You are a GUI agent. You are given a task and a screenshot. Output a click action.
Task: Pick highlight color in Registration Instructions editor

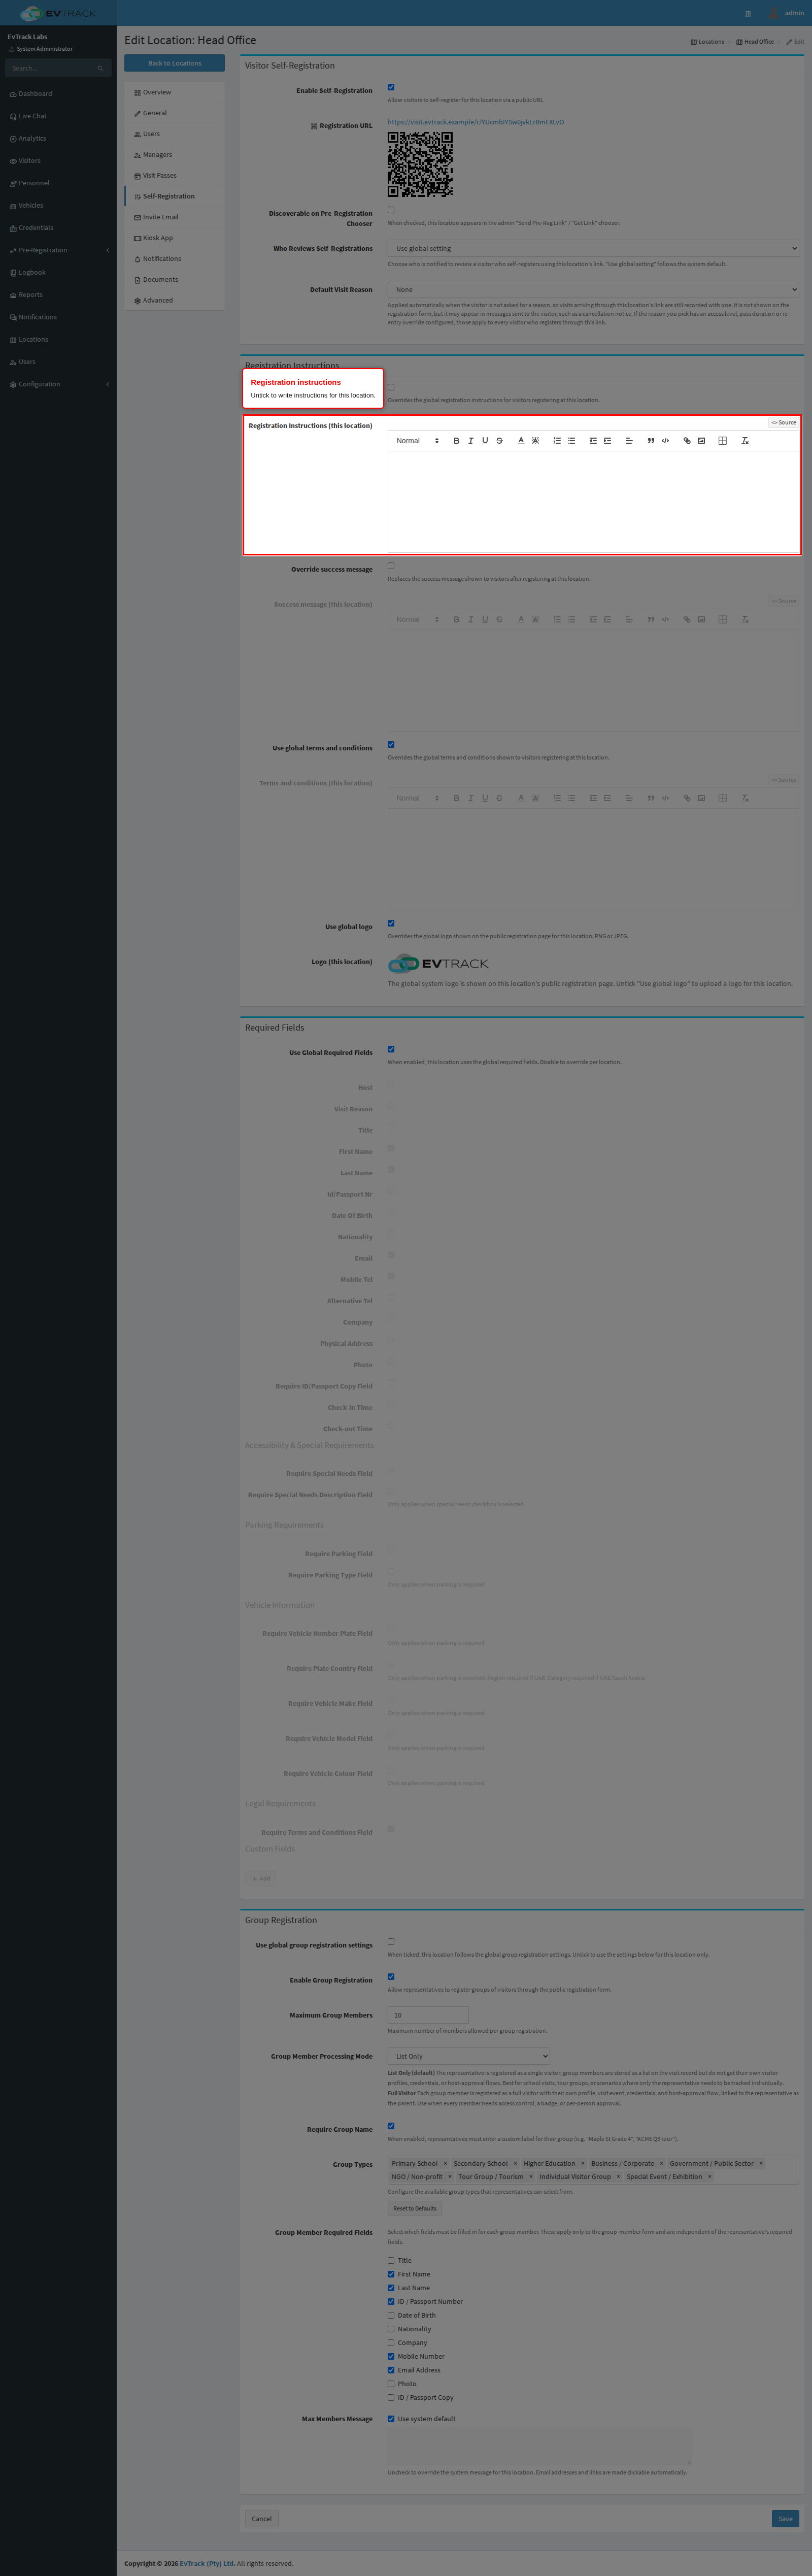click(x=535, y=441)
